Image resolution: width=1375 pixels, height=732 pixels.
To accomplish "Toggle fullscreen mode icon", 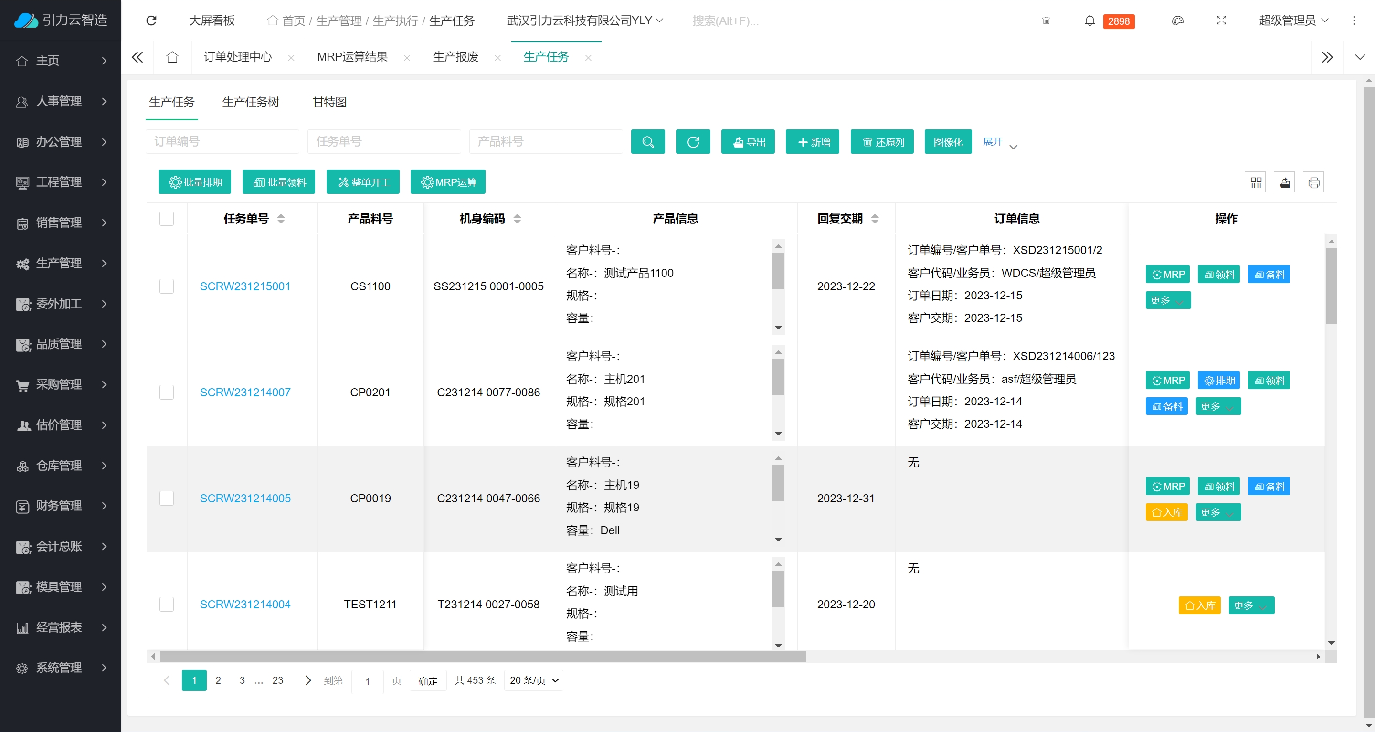I will (x=1221, y=21).
